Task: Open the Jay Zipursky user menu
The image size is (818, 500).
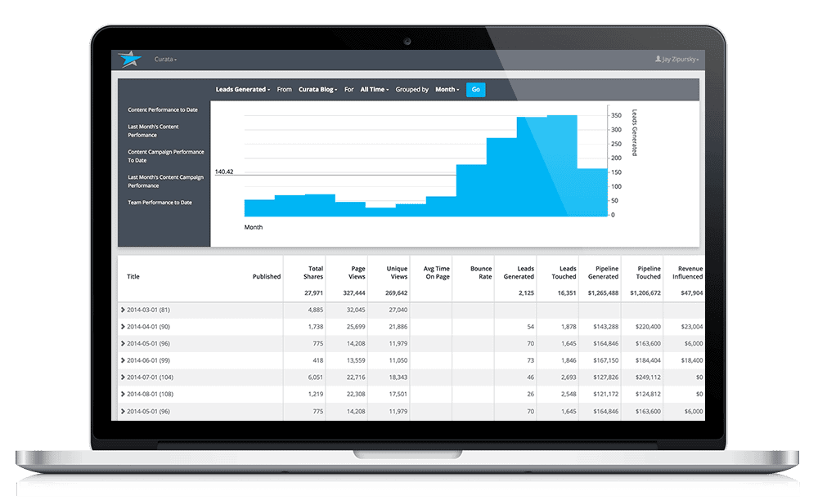Action: point(679,60)
